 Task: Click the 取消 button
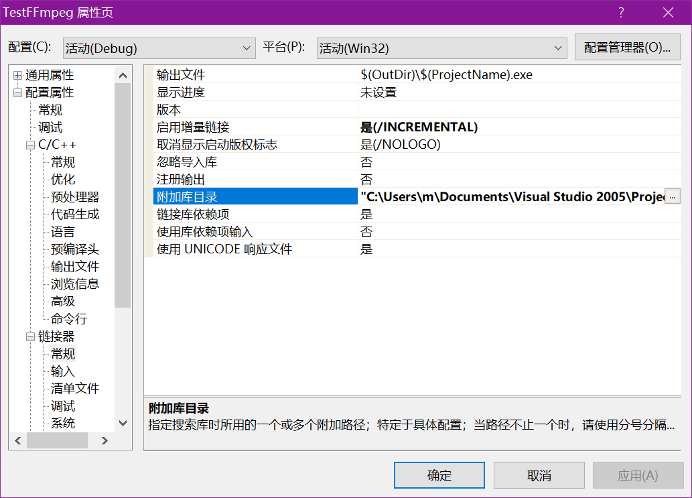click(x=539, y=475)
